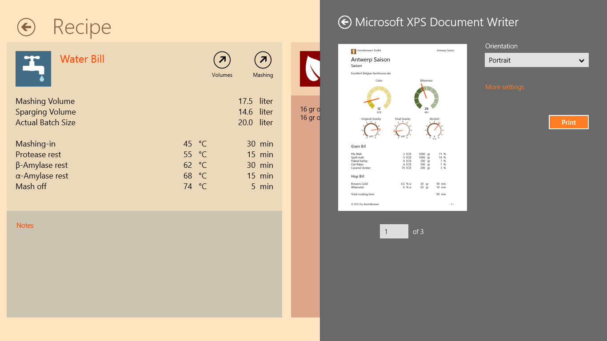Click the Color ECB gauge in preview
This screenshot has height=341, width=607.
(x=379, y=98)
